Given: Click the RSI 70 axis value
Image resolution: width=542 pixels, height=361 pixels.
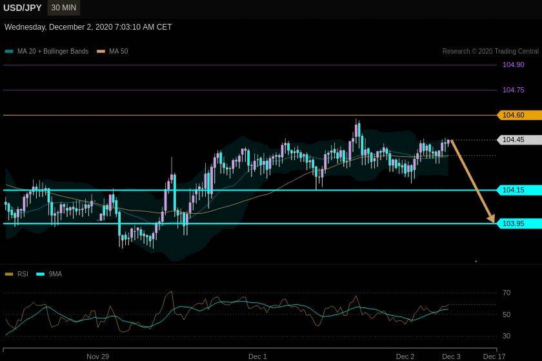Looking at the screenshot, I should pyautogui.click(x=507, y=293).
